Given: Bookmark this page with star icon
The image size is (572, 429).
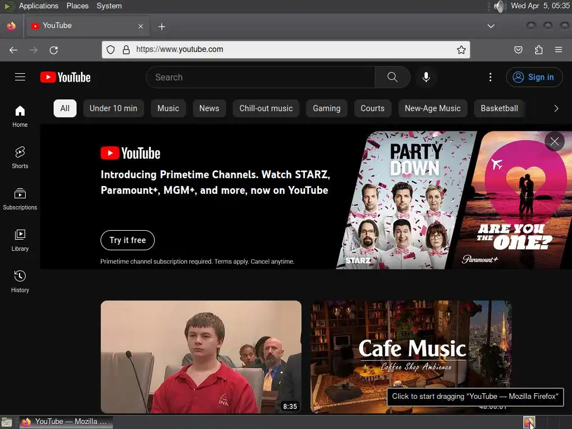Looking at the screenshot, I should 461,50.
